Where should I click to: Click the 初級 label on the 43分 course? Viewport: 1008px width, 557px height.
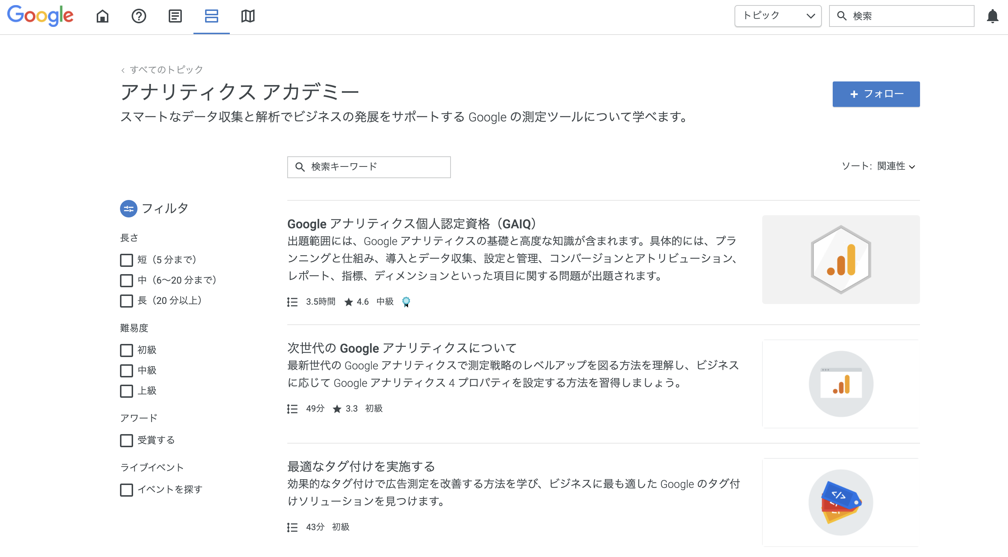tap(340, 527)
